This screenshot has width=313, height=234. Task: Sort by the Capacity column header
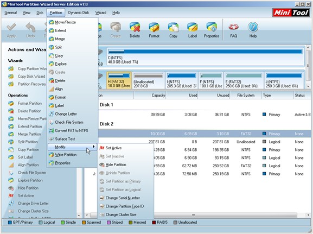click(150, 96)
